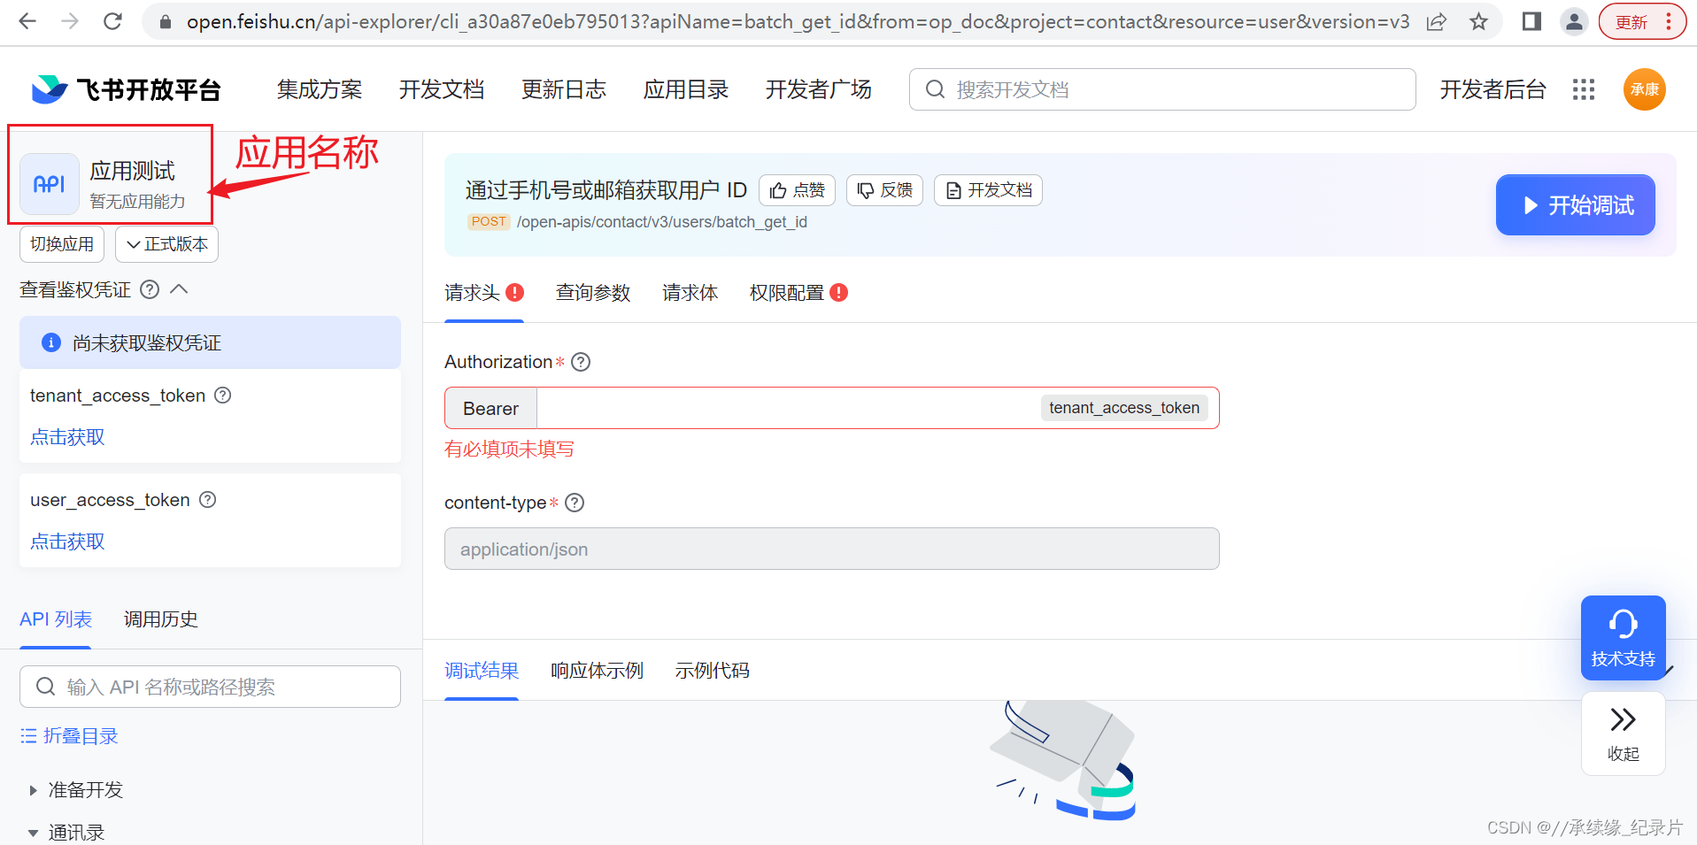Switch to the 示例代码 tab
Image resolution: width=1697 pixels, height=845 pixels.
[x=713, y=671]
